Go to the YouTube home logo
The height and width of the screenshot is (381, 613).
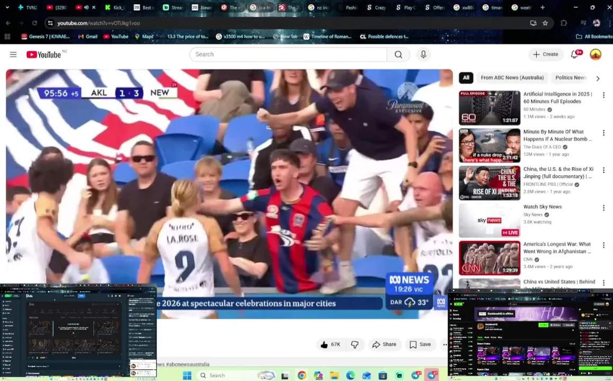[x=44, y=55]
